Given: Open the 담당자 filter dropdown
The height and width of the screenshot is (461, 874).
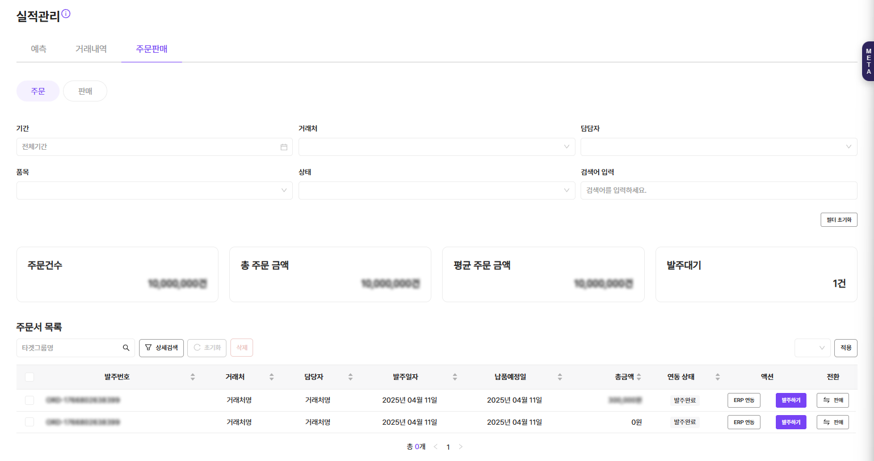Looking at the screenshot, I should point(718,147).
